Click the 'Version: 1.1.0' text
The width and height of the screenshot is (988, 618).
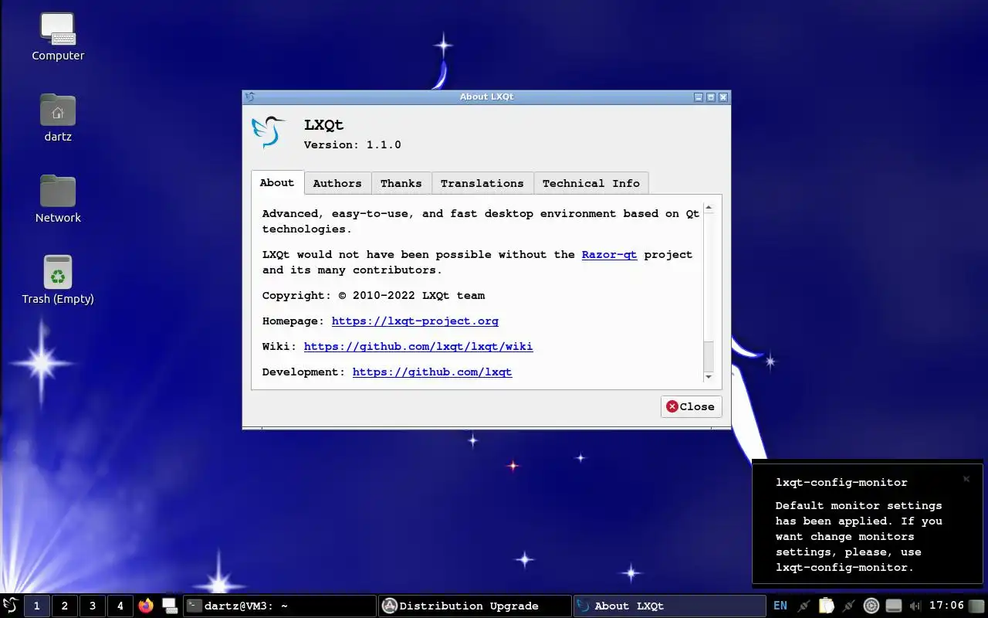pyautogui.click(x=353, y=144)
